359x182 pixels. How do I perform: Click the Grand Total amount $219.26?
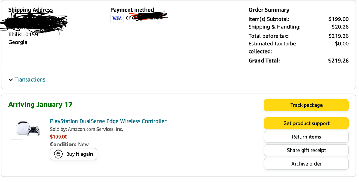tap(338, 61)
